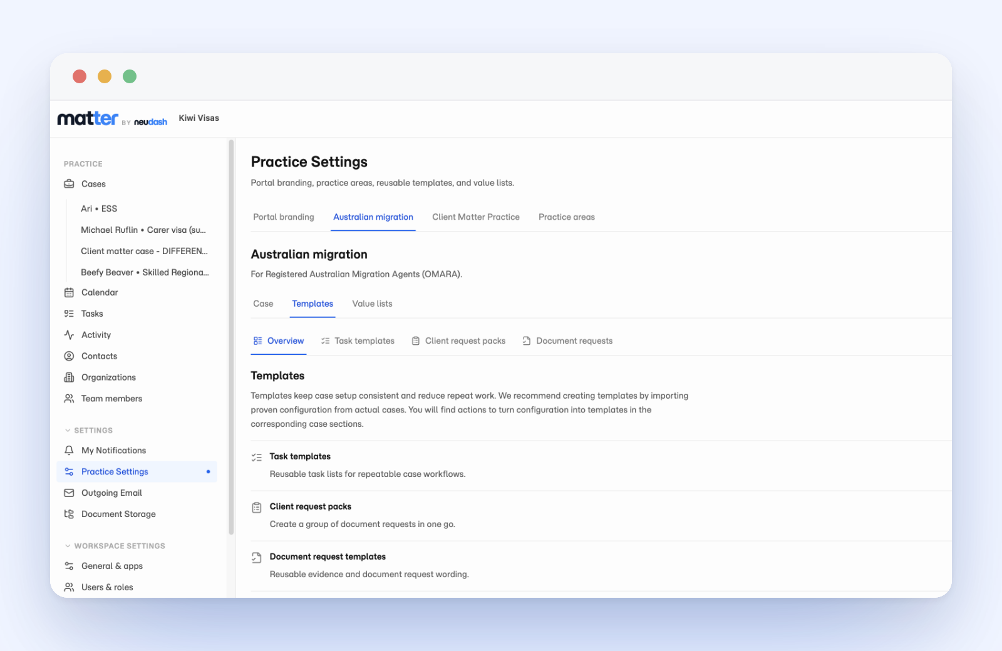Click the sidebar vertical scrollbar
The width and height of the screenshot is (1002, 651).
(x=231, y=338)
